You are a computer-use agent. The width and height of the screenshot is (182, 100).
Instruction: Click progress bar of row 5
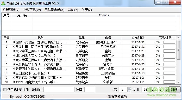pos(169,60)
